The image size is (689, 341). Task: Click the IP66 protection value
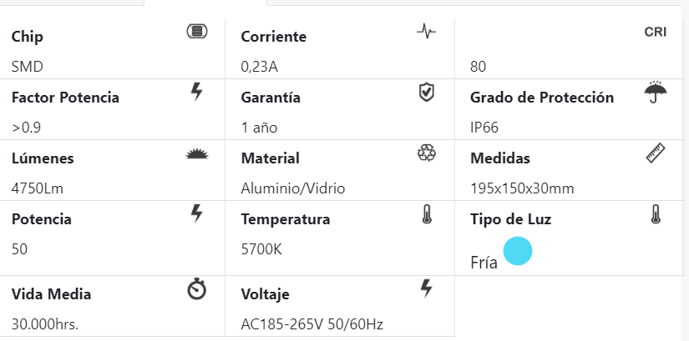point(486,128)
